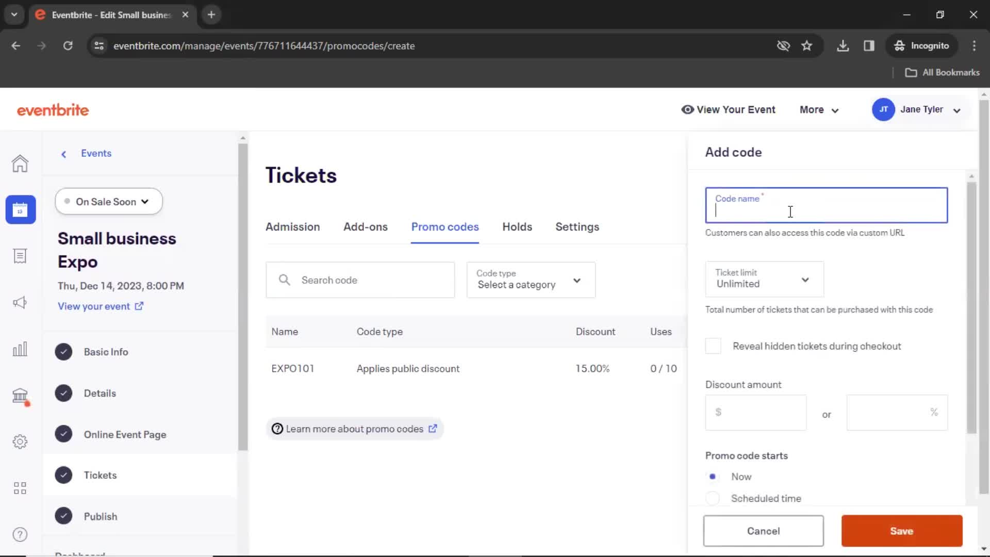Image resolution: width=990 pixels, height=557 pixels.
Task: Open browser downloads icon
Action: [843, 46]
